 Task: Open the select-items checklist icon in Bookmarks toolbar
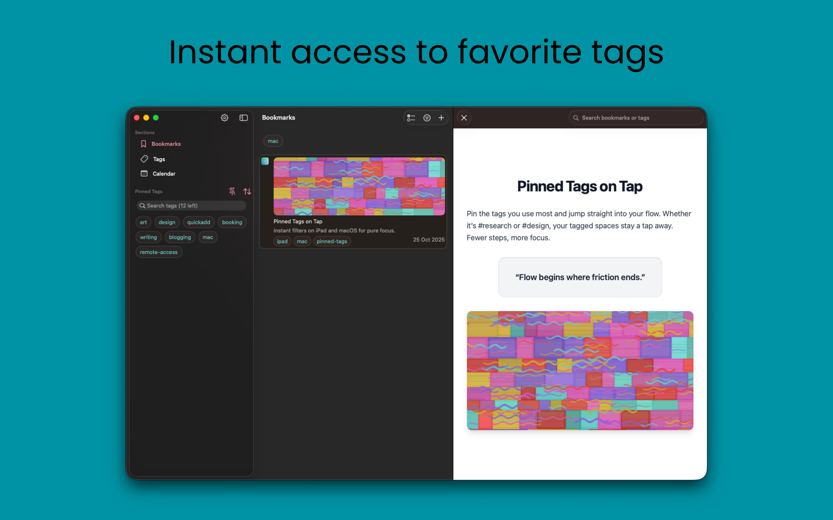(x=411, y=118)
